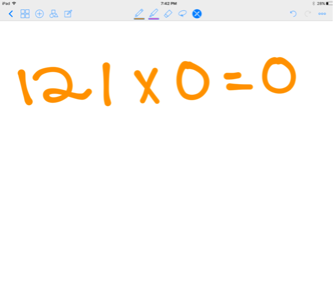Screen dimensions: 333x285
Task: Close the drawing toolbar with blue X
Action: 197,14
